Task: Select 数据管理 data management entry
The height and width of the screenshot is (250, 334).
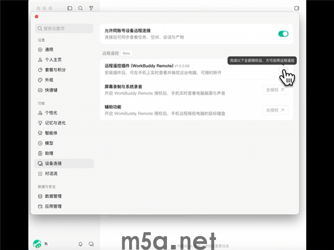Action: (x=64, y=196)
